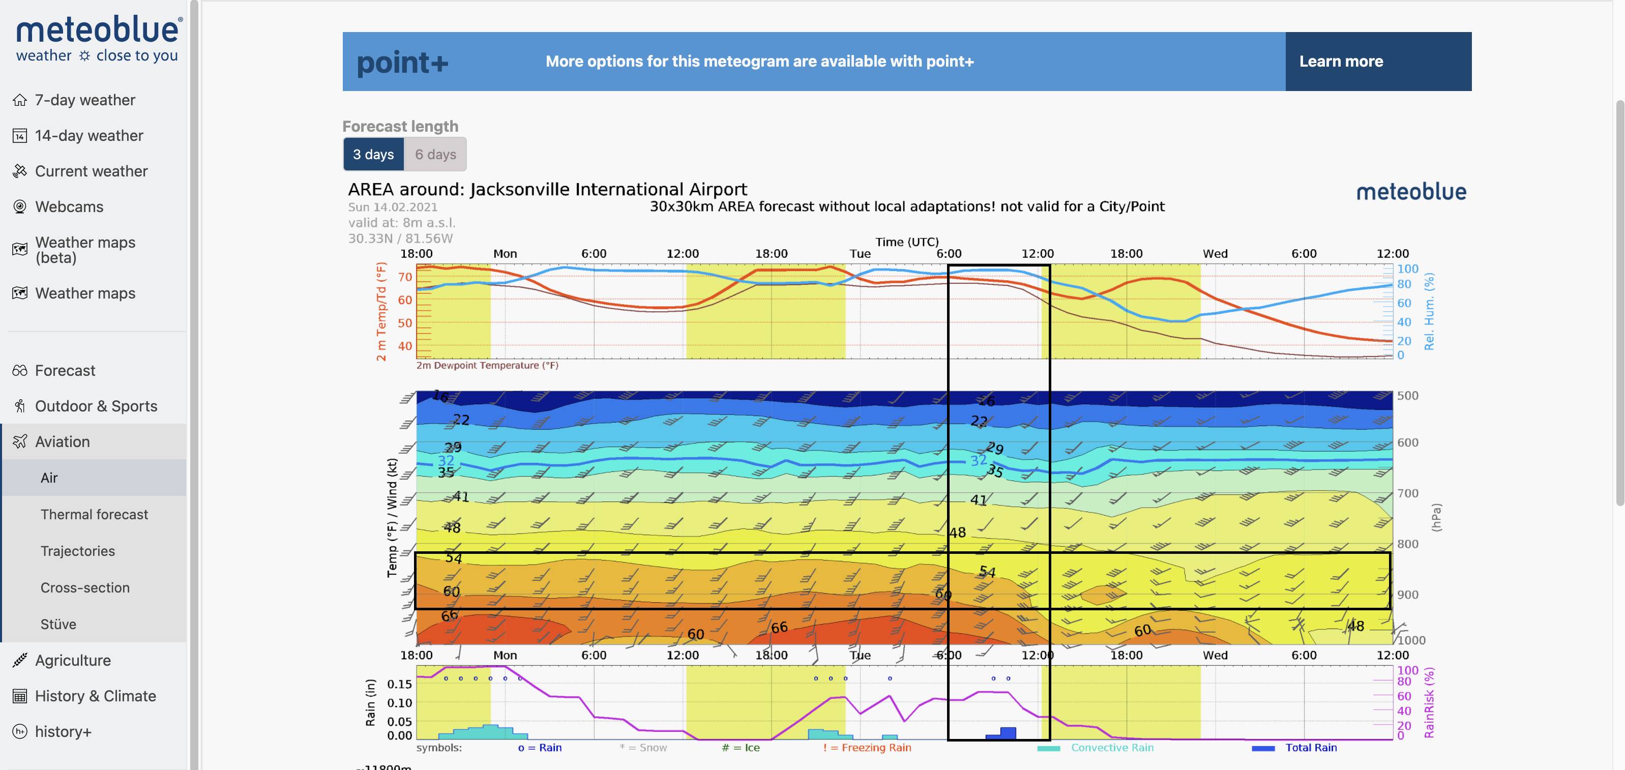The width and height of the screenshot is (1625, 770).
Task: Click the history+ circle icon
Action: (19, 731)
